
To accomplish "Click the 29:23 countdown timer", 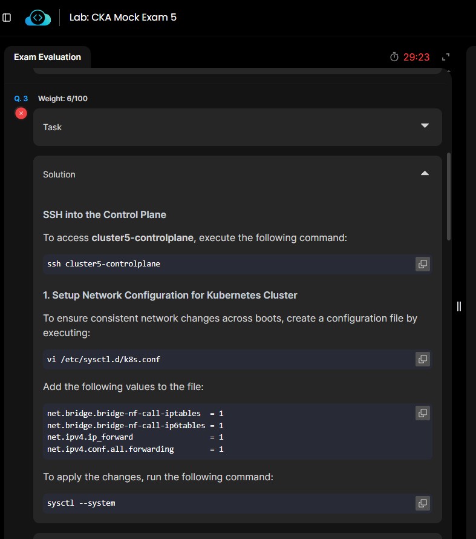I will coord(416,57).
